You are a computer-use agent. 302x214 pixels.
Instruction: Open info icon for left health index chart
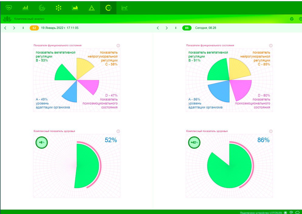click(x=118, y=131)
